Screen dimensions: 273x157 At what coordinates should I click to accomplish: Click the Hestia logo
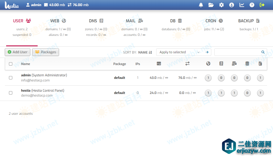[x=12, y=5]
